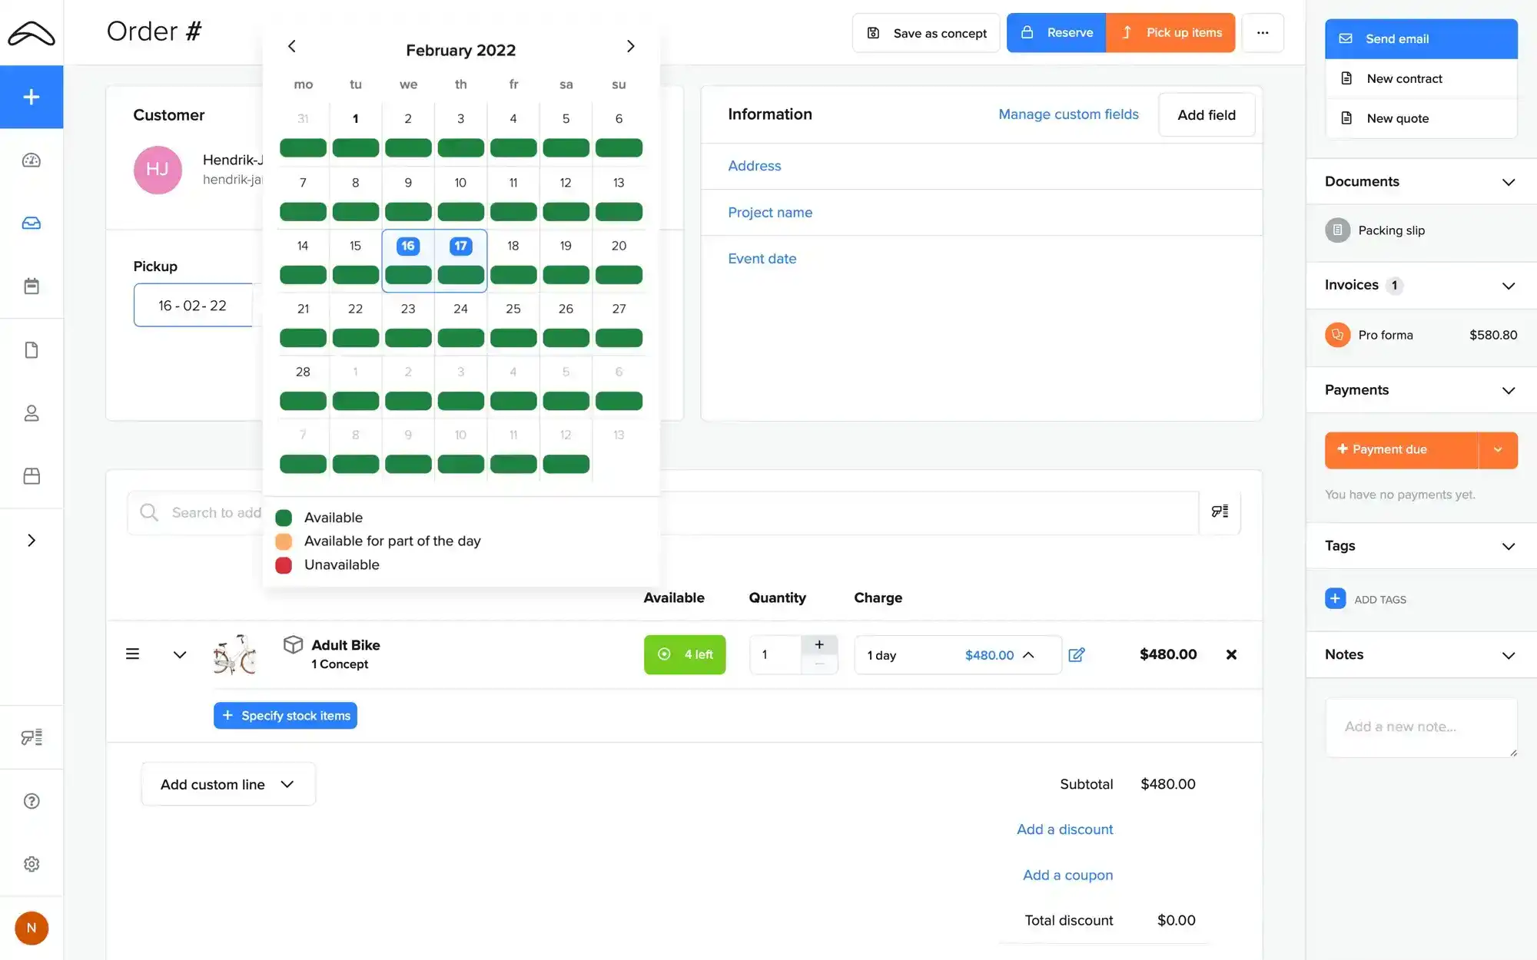Collapse the Invoices panel section
The height and width of the screenshot is (960, 1537).
pyautogui.click(x=1508, y=285)
